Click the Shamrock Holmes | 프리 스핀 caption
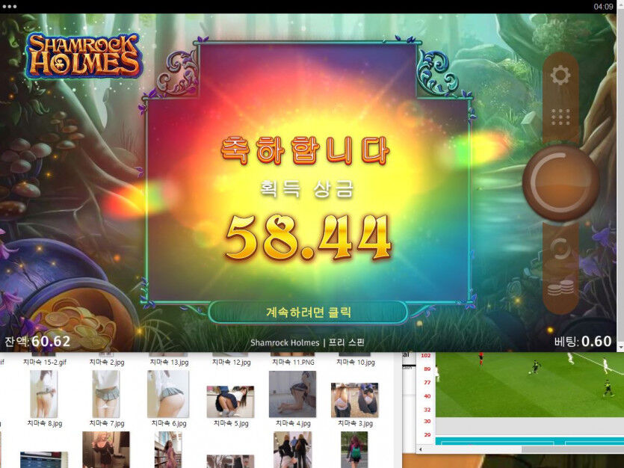 coord(307,342)
